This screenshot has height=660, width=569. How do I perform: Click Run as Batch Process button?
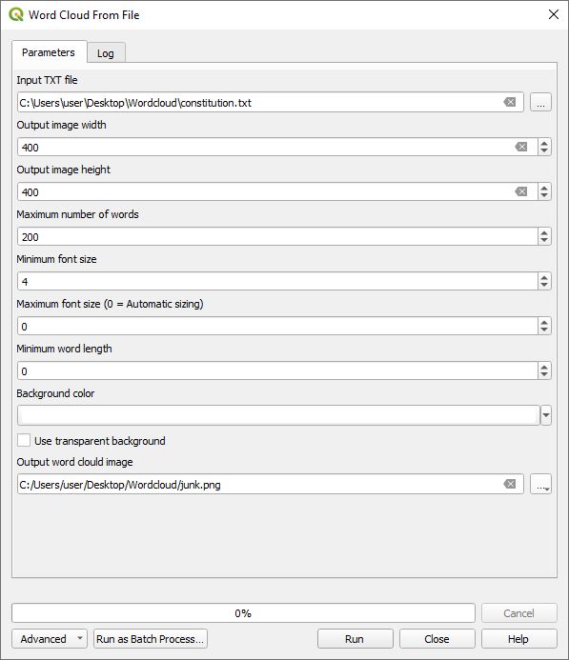[x=151, y=638]
